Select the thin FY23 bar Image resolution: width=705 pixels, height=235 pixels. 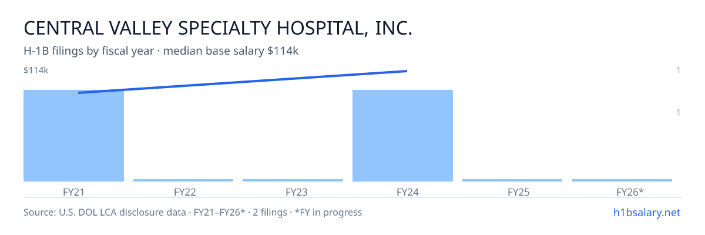[293, 180]
